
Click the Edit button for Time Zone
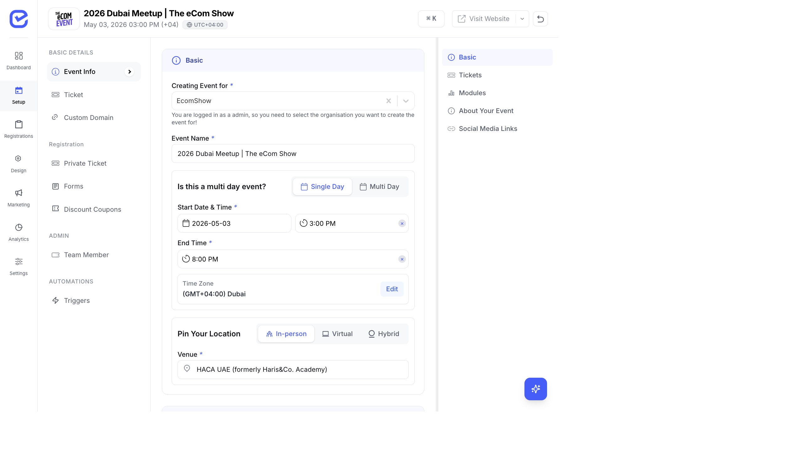click(x=392, y=289)
